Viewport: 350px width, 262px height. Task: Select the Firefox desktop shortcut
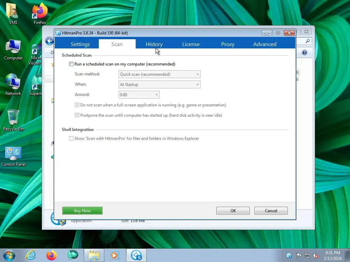pos(40,14)
